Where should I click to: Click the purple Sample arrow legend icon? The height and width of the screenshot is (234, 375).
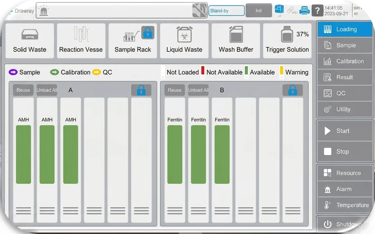[13, 72]
